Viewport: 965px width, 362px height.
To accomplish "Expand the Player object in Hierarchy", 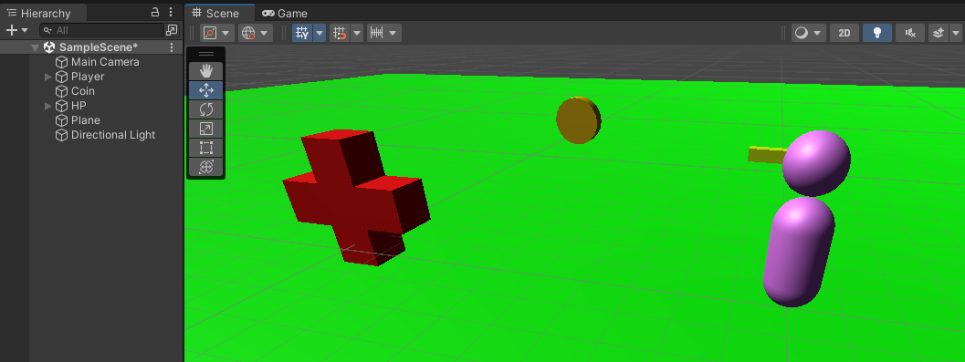I will pyautogui.click(x=48, y=77).
